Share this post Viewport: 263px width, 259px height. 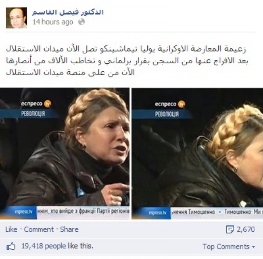[69, 230]
